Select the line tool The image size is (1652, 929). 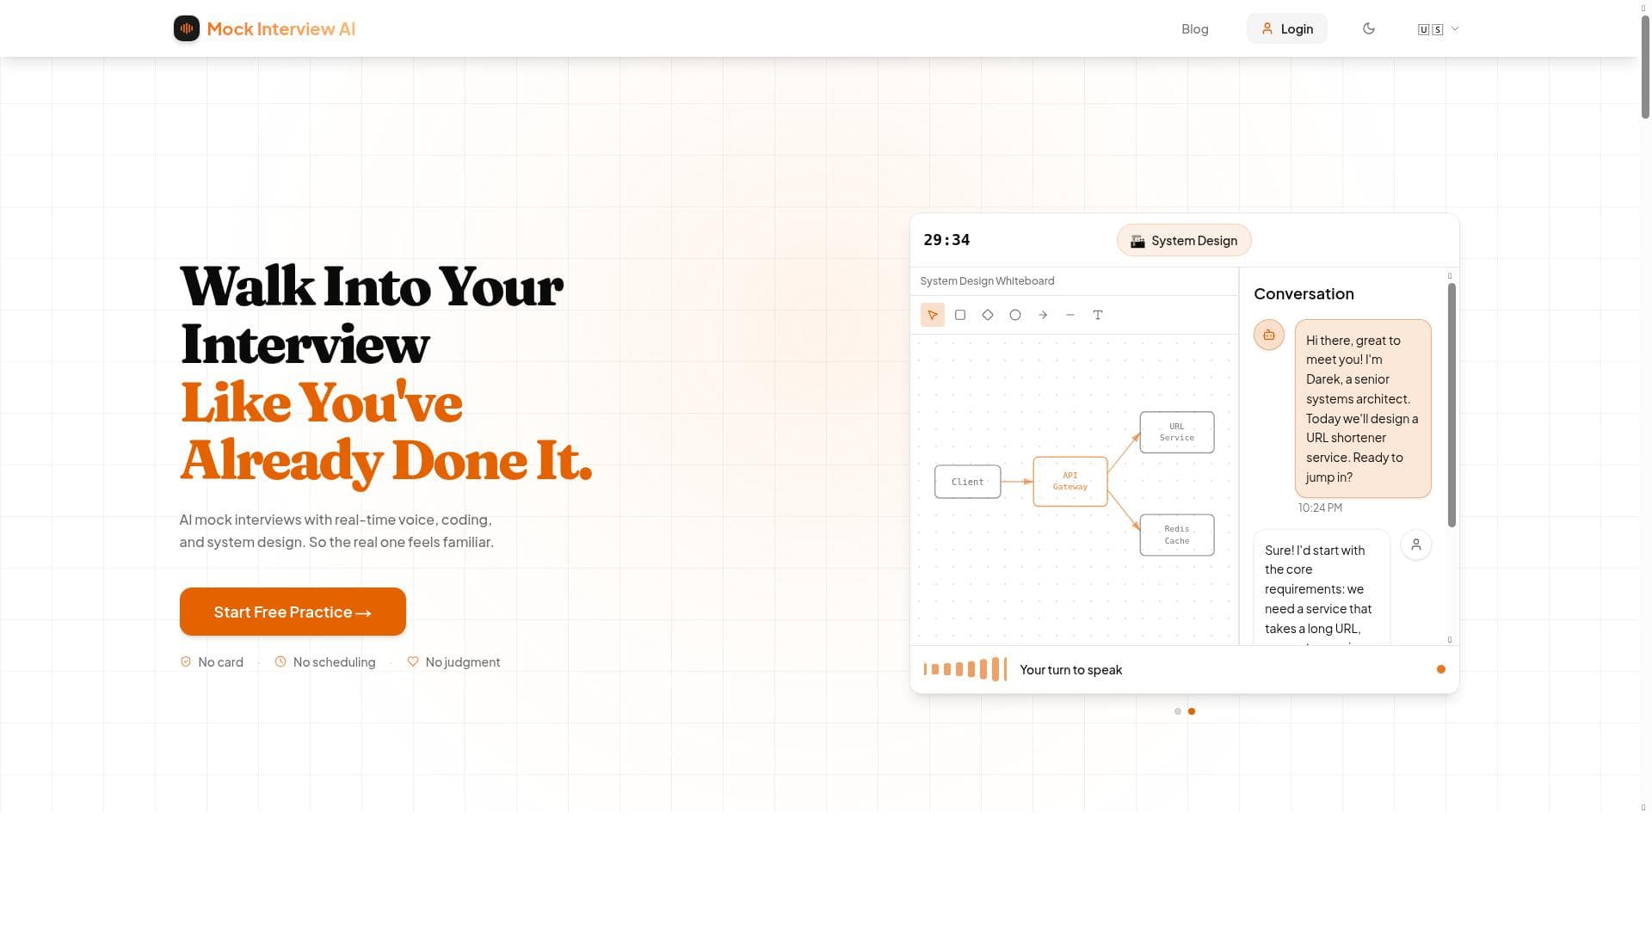[x=1070, y=315]
